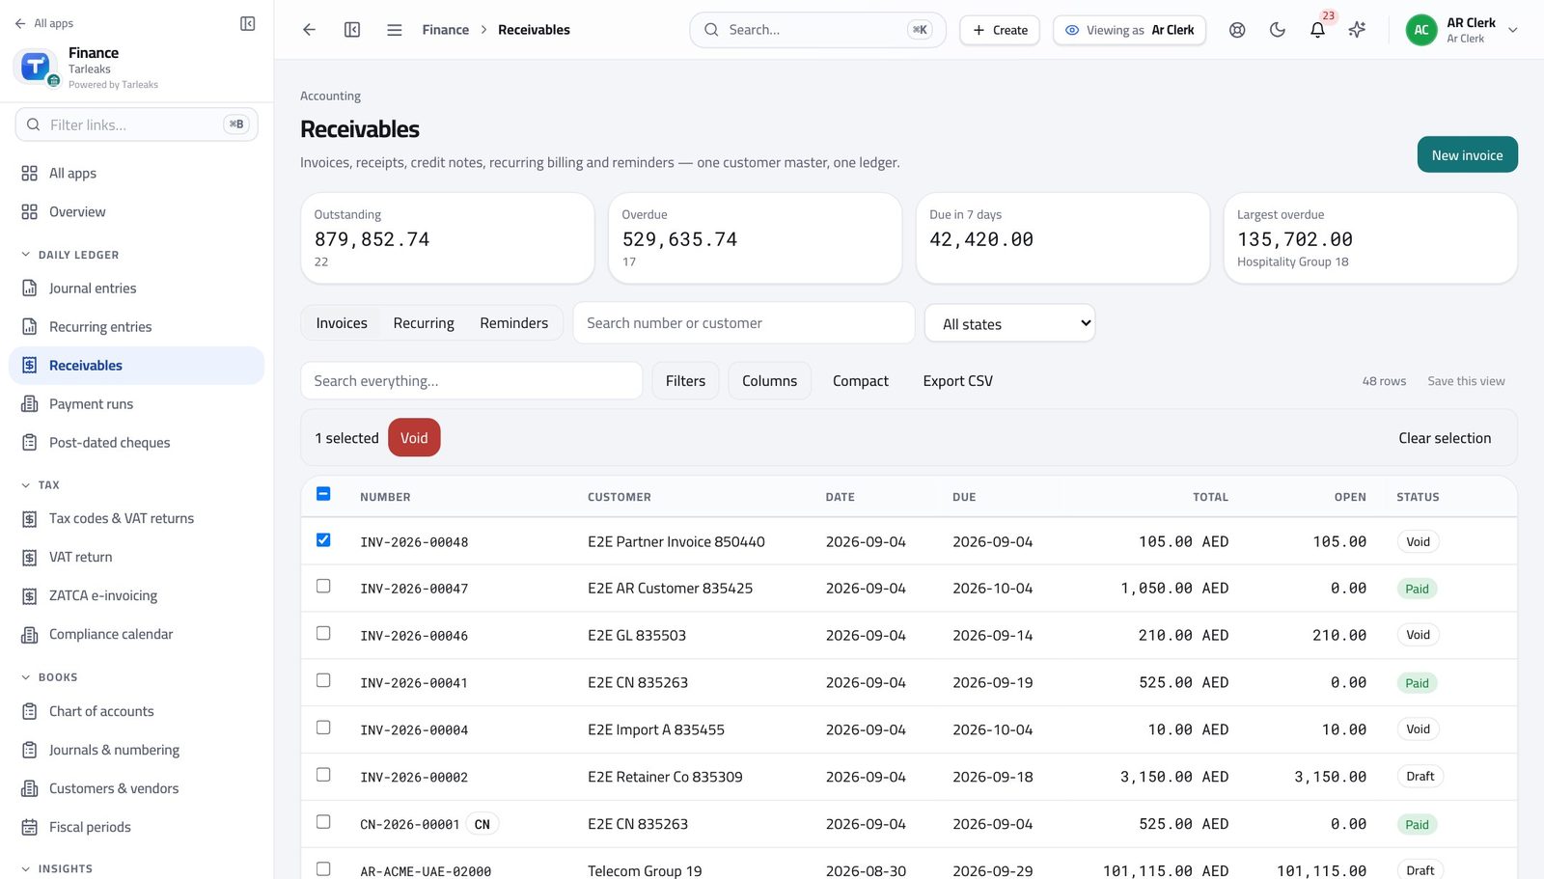Image resolution: width=1544 pixels, height=879 pixels.
Task: Toggle the select-all checkbox in table header
Action: click(323, 494)
